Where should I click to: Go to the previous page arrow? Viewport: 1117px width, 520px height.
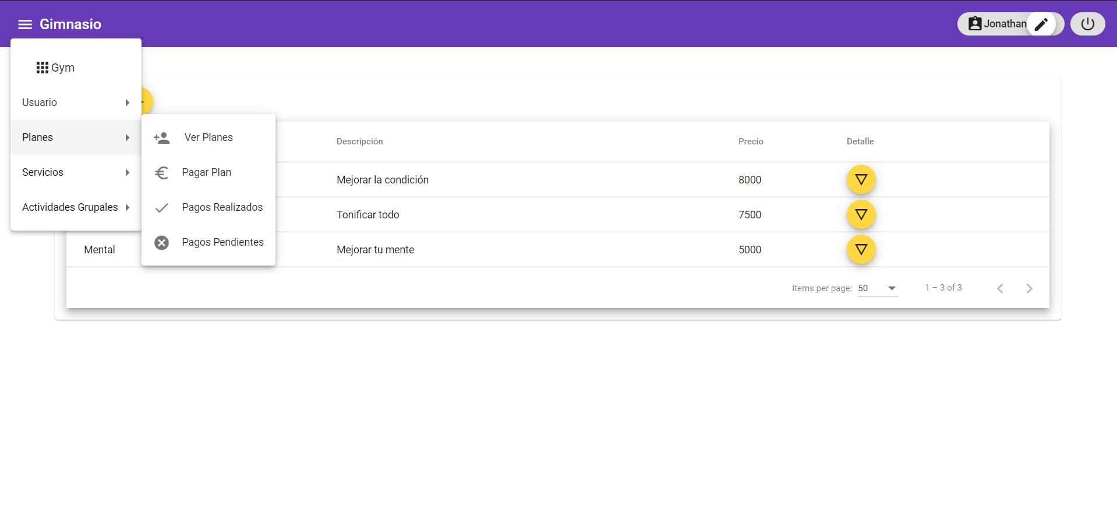pos(1000,288)
